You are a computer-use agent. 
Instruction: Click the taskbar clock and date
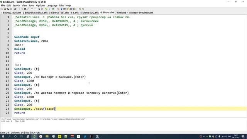click(x=236, y=136)
